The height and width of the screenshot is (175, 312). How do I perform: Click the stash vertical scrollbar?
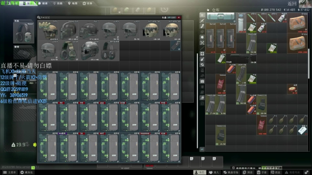309,64
